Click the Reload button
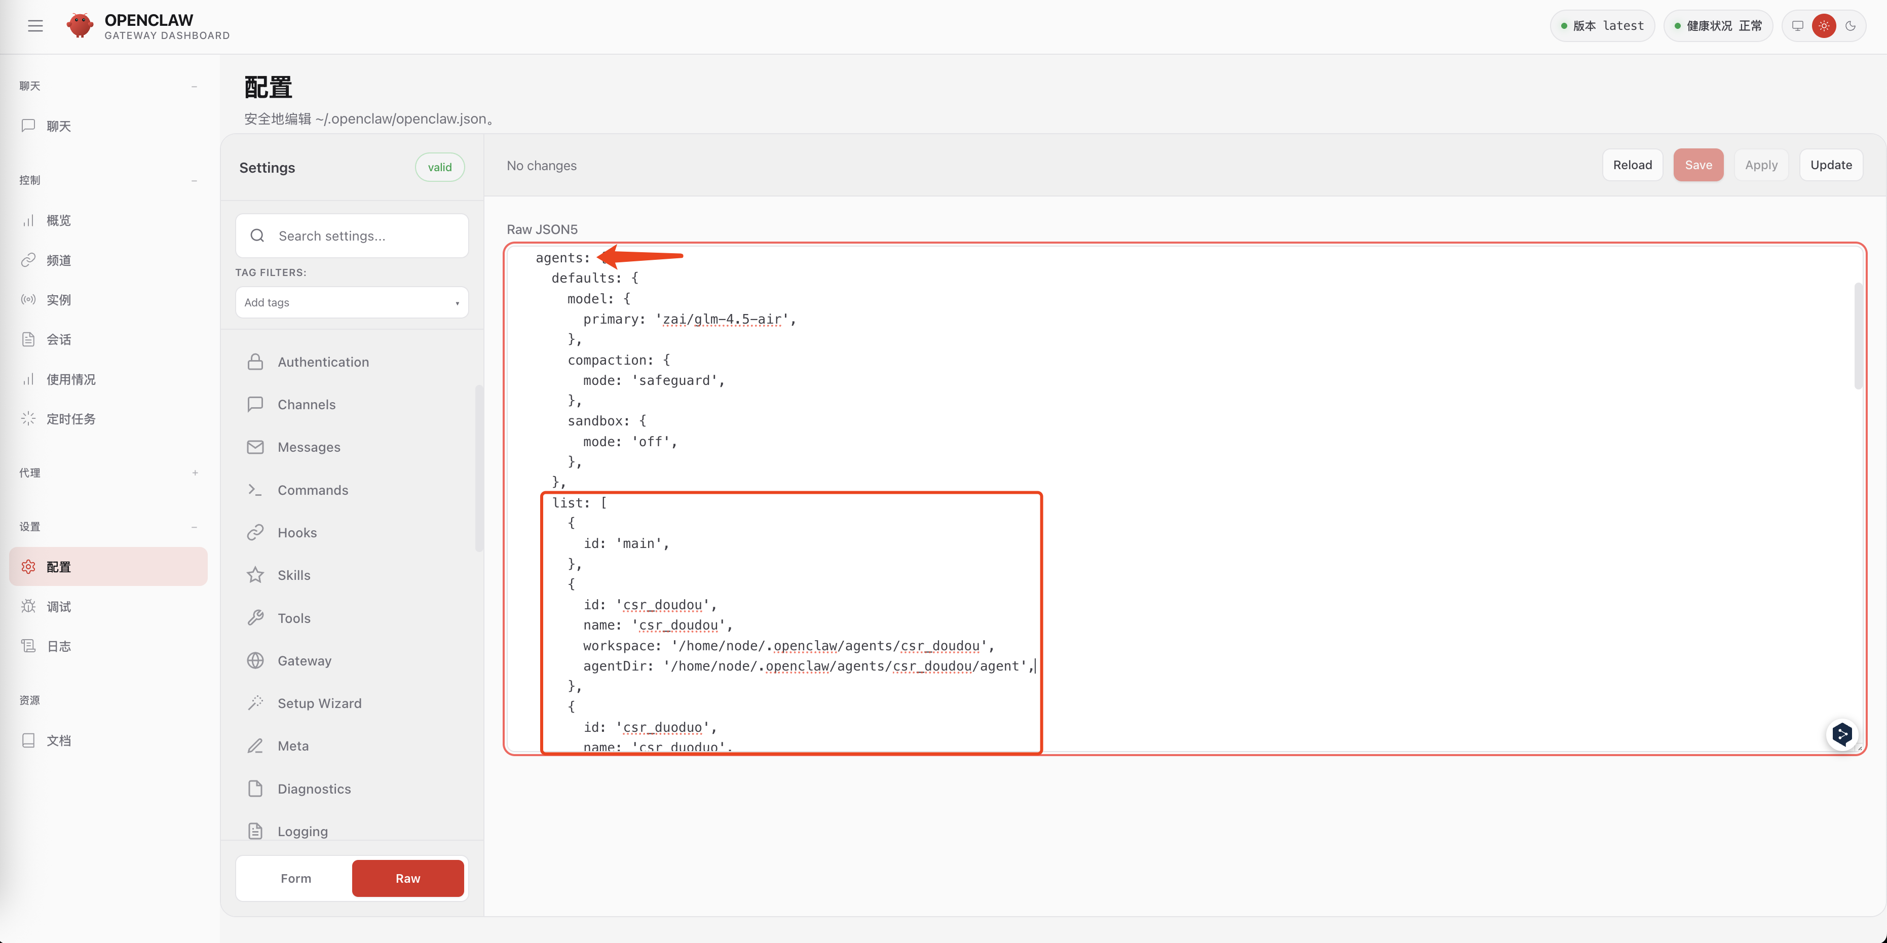The height and width of the screenshot is (943, 1887). [x=1631, y=165]
